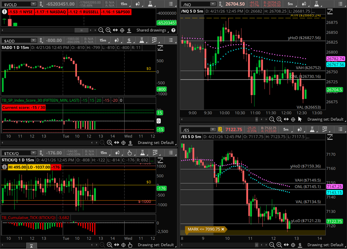Click the Current score: -15 / 30 label
This screenshot has height=249, width=347.
click(24, 107)
